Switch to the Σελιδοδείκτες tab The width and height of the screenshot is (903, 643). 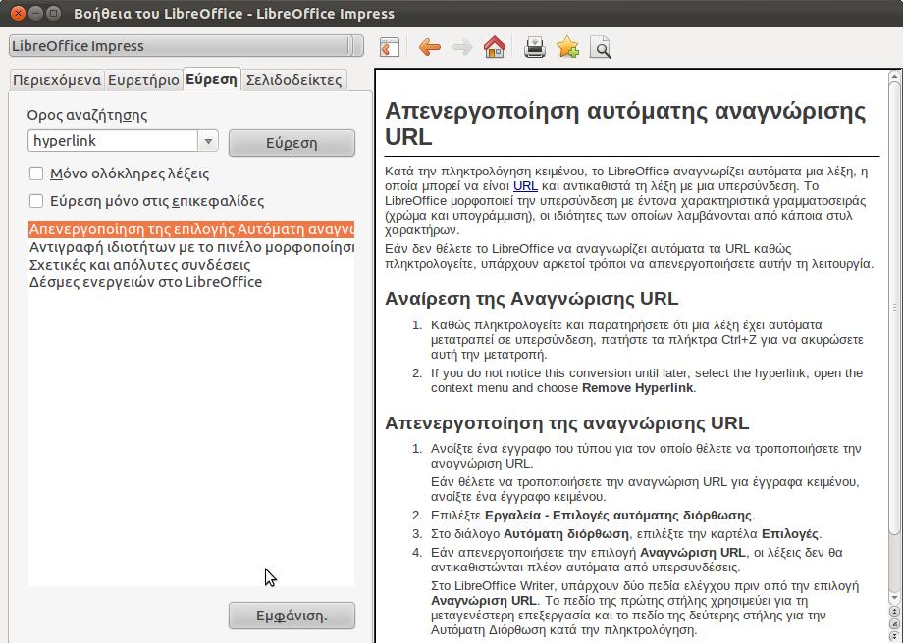pyautogui.click(x=293, y=80)
